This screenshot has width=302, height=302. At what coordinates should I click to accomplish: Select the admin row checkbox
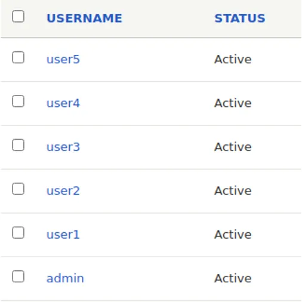point(18,276)
